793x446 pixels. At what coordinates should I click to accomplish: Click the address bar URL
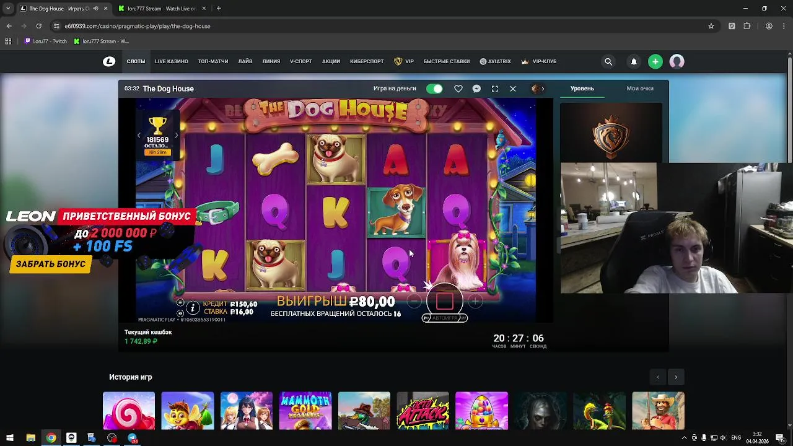pyautogui.click(x=138, y=26)
